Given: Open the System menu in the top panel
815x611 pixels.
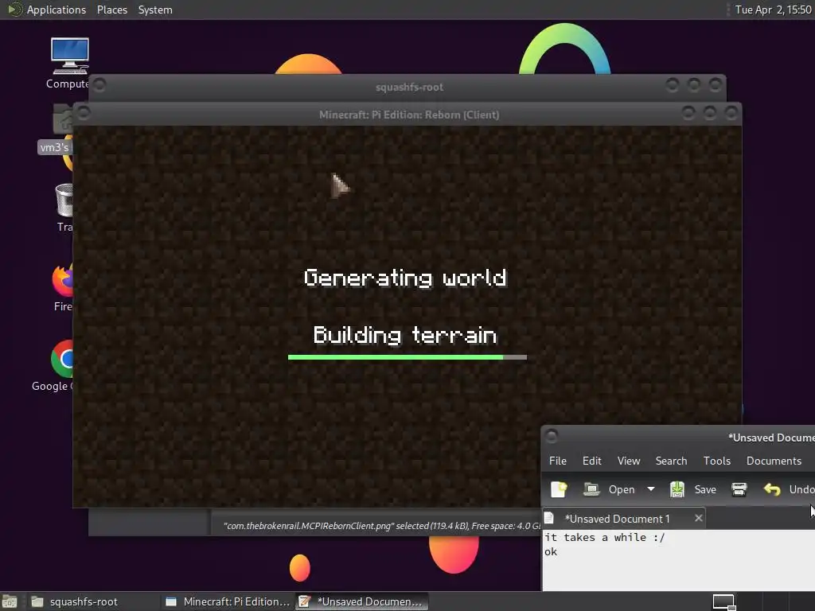Looking at the screenshot, I should [155, 10].
